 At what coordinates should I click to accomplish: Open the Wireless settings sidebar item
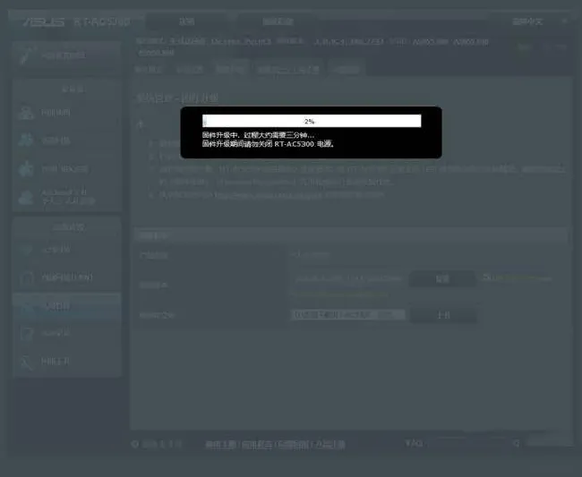pos(67,250)
